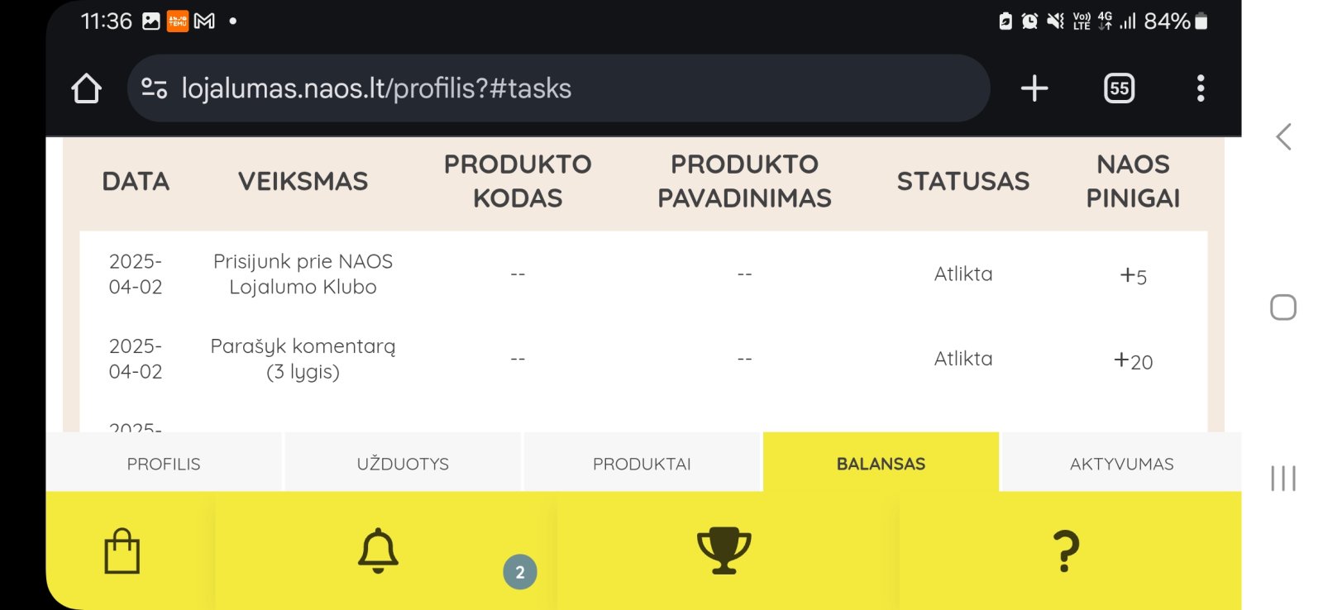
Task: Open notifications bell icon
Action: [378, 550]
